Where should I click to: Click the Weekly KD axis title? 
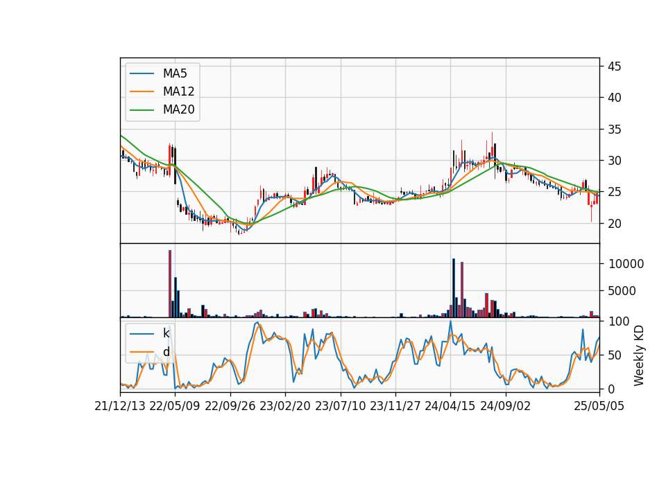point(639,355)
